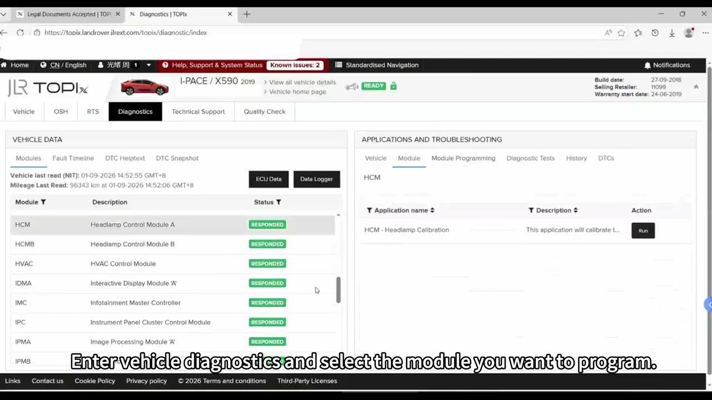Screen dimensions: 712x400
Task: Select the Infotainment Master Controller row
Action: click(172, 303)
